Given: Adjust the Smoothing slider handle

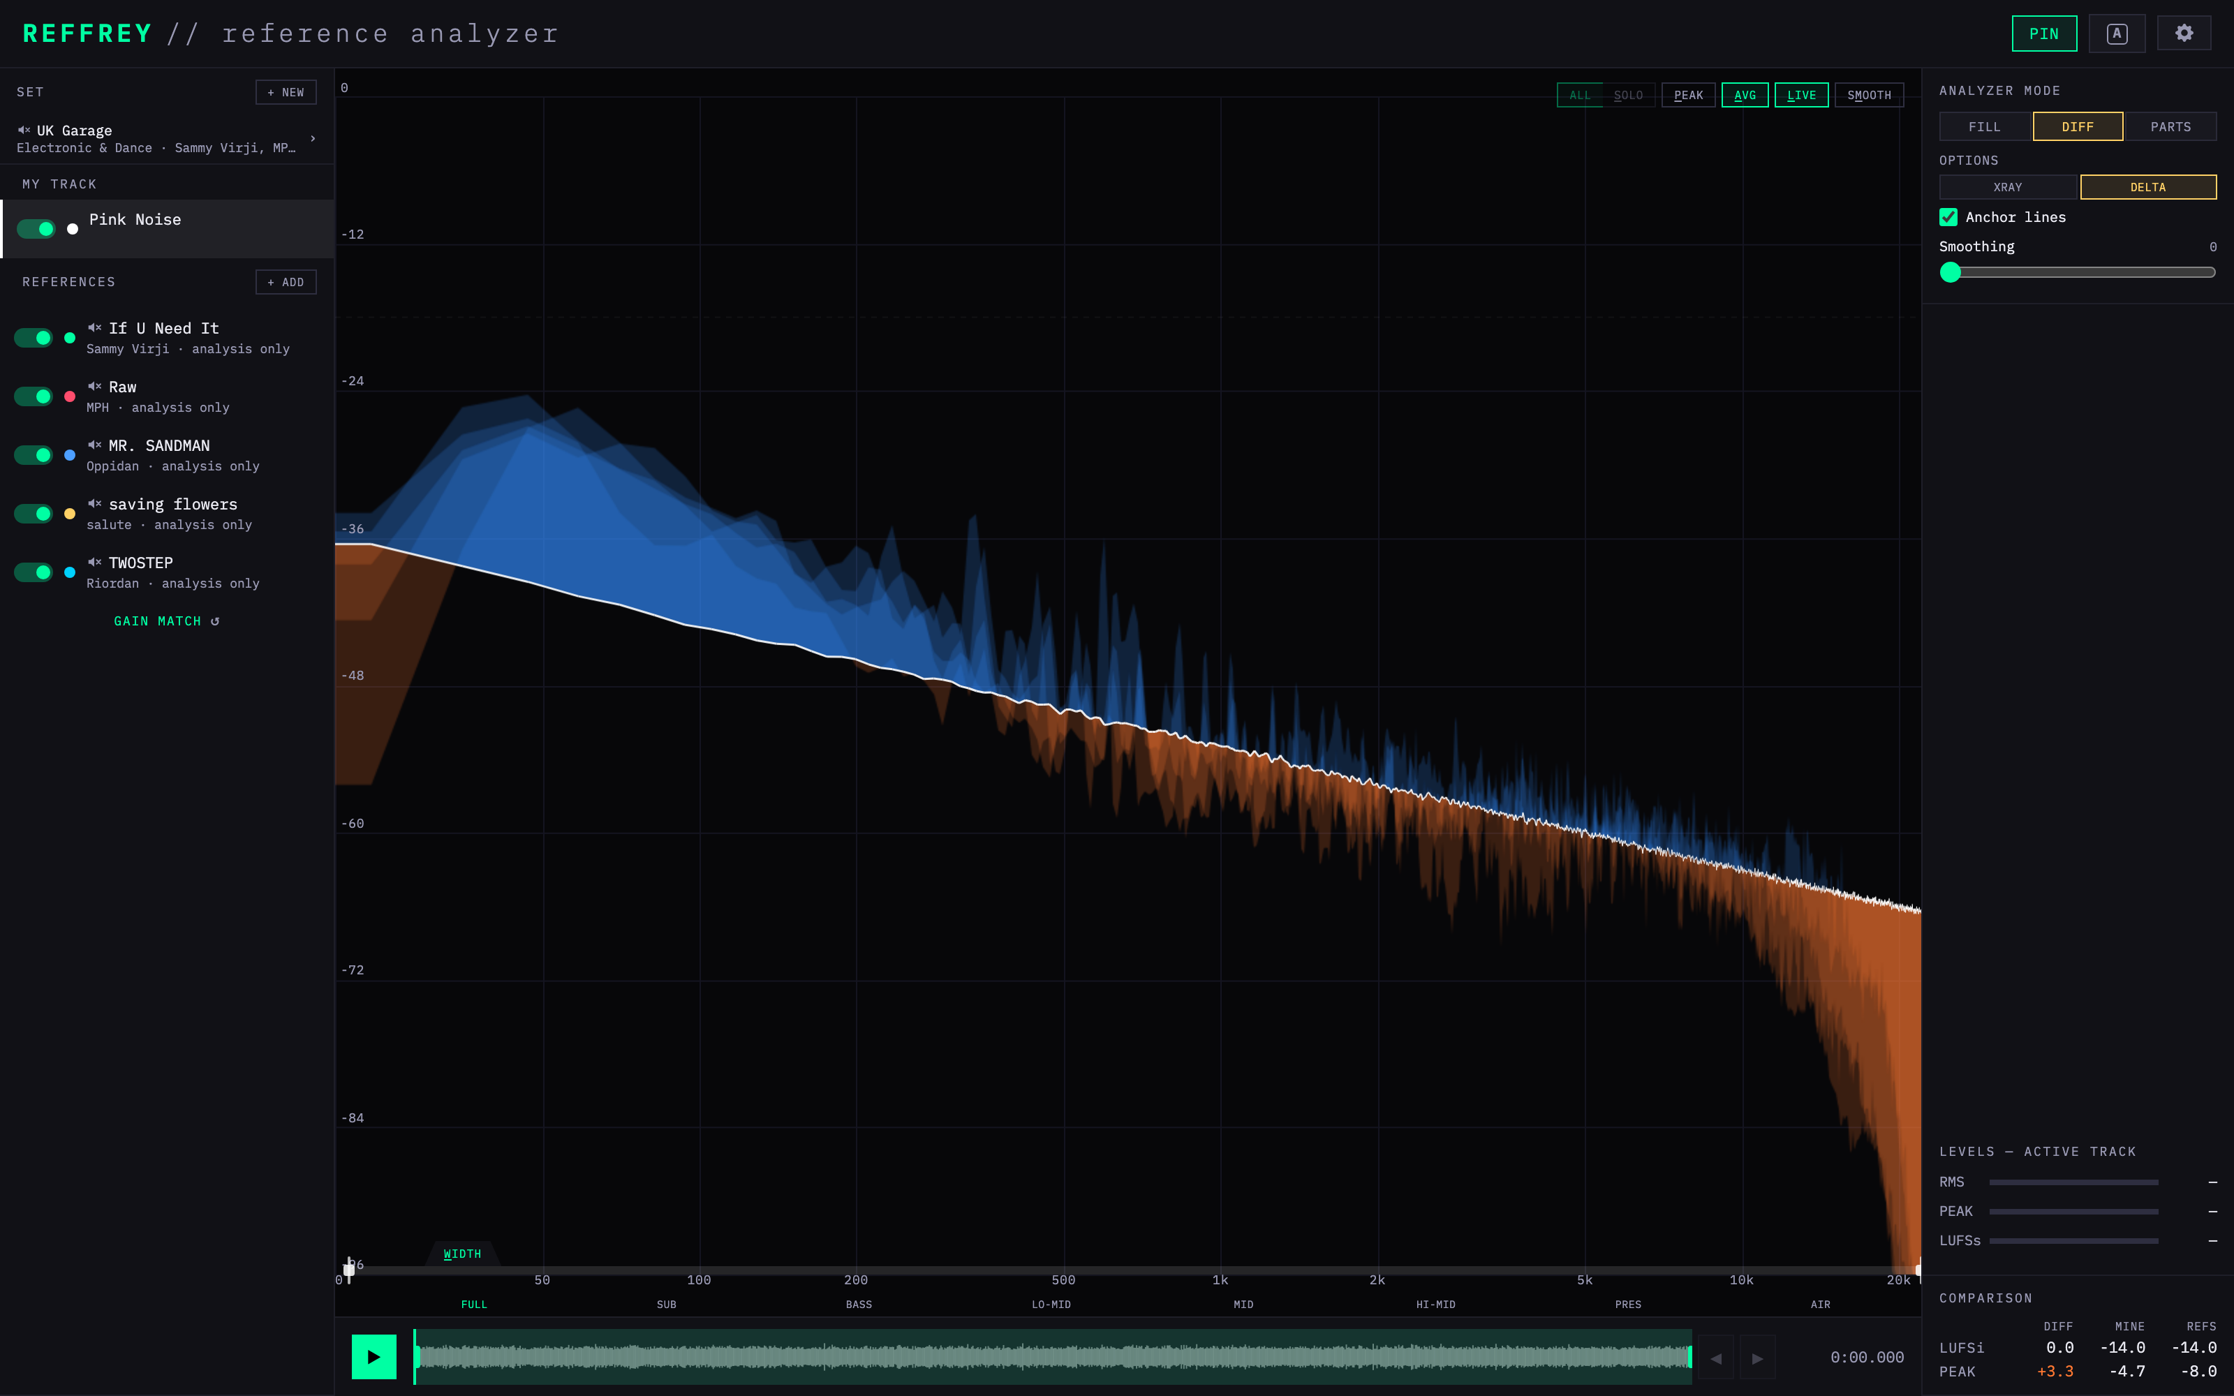Looking at the screenshot, I should [x=1951, y=272].
